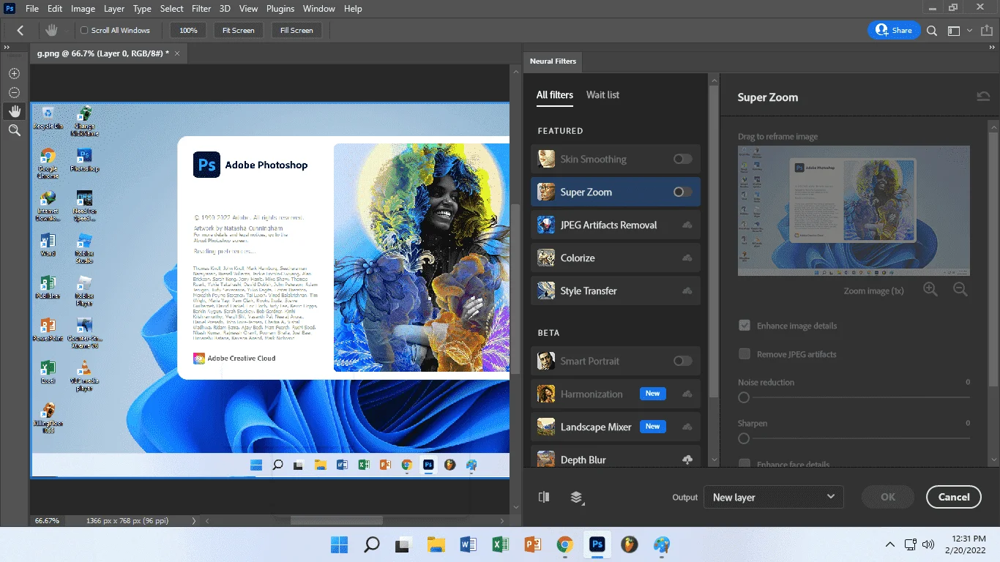Image resolution: width=1000 pixels, height=562 pixels.
Task: Click the Zoom image minus magnifier icon
Action: coord(960,290)
